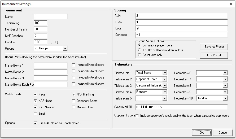Open the Groups dropdown

point(51,48)
